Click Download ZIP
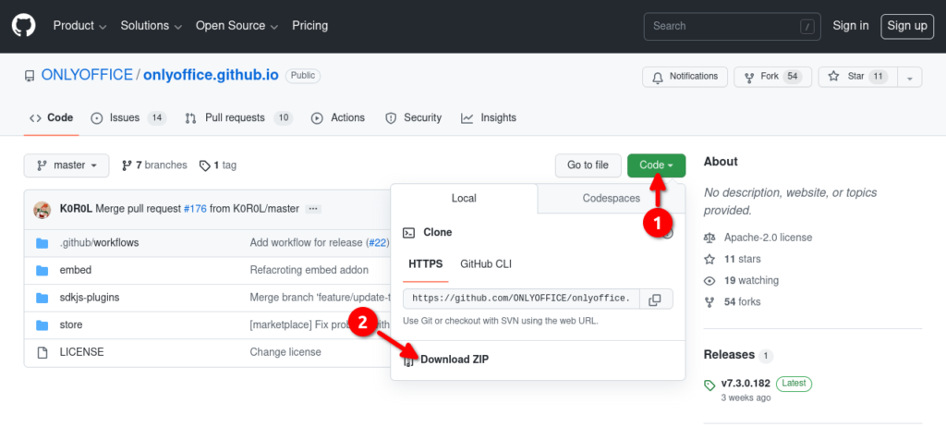 point(455,360)
